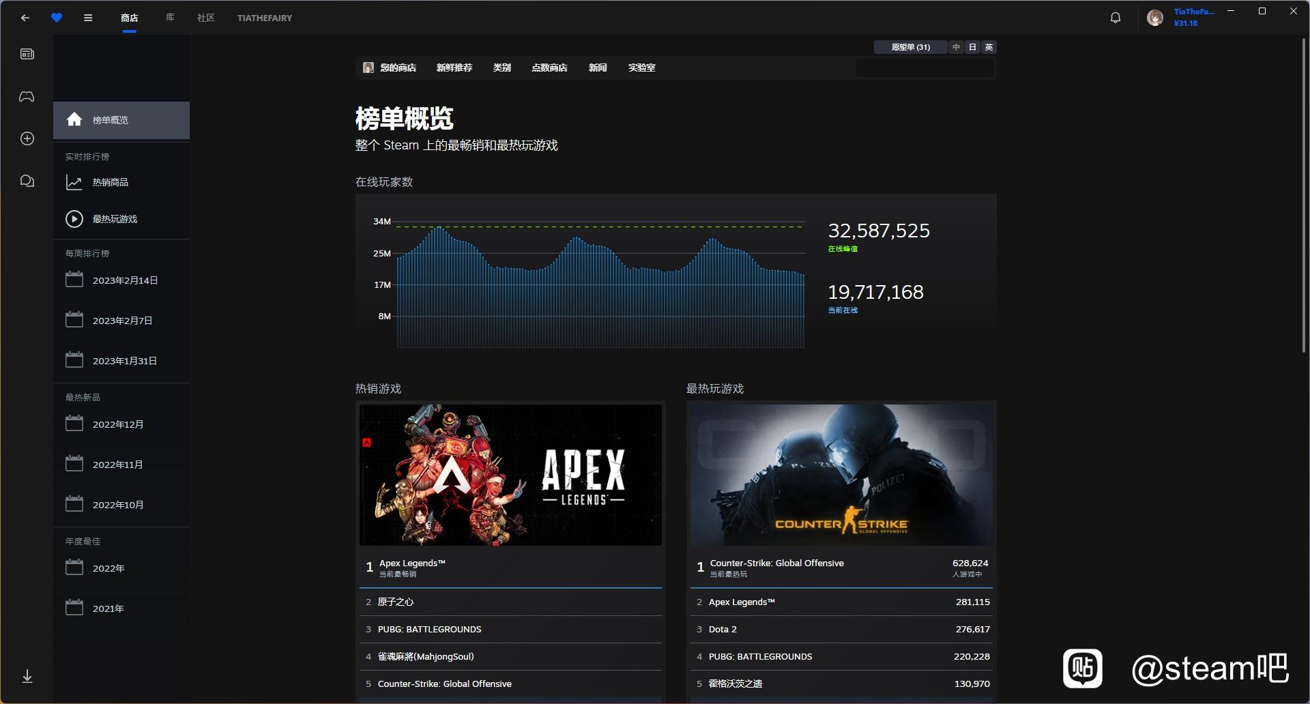Open PUBG: BATTLEGROUNDS in top sellers list
Viewport: 1310px width, 704px height.
(510, 629)
